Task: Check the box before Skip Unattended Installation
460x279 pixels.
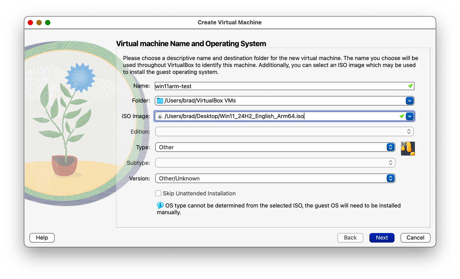Action: tap(158, 193)
